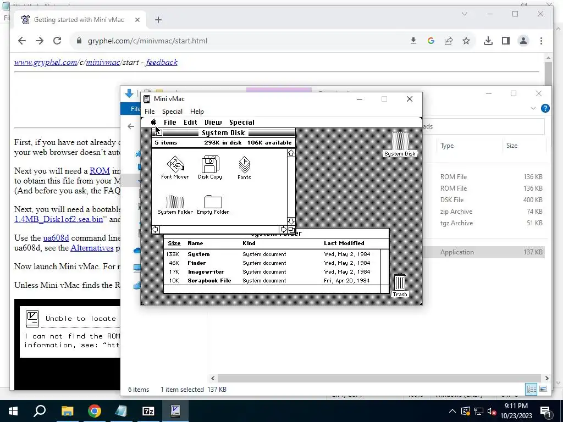
Task: Select the Finder file row
Action: (x=272, y=263)
